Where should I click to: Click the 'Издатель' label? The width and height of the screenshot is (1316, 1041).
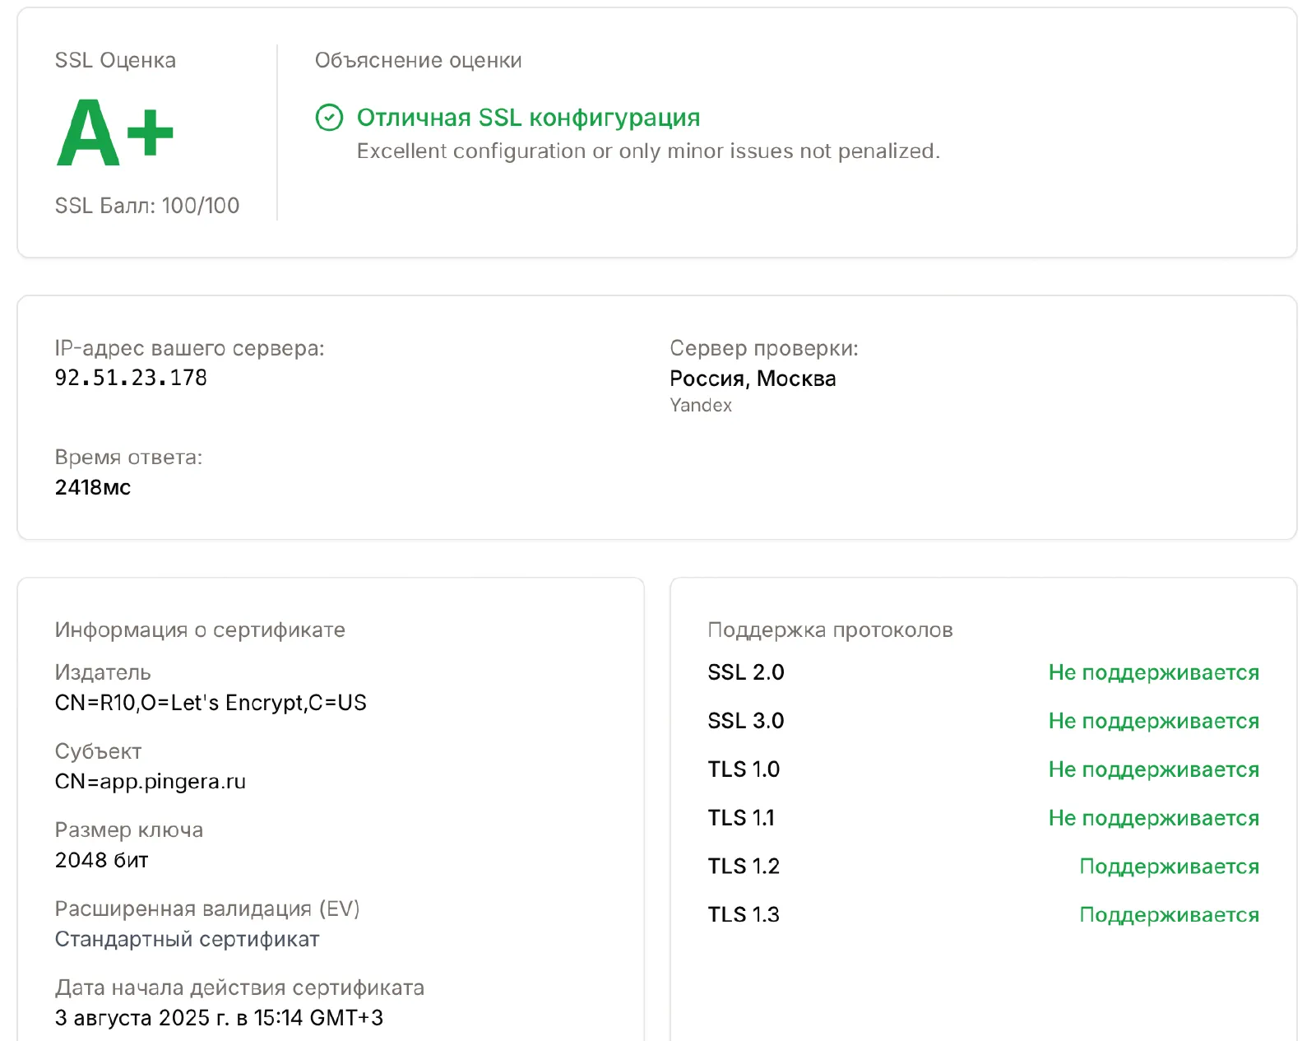point(103,672)
